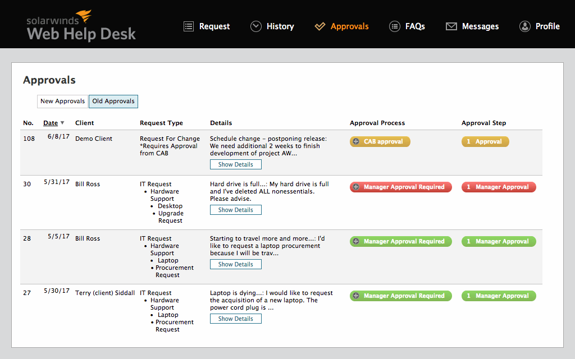This screenshot has height=359, width=575.
Task: Click request number 108 in the list
Action: pyautogui.click(x=29, y=139)
